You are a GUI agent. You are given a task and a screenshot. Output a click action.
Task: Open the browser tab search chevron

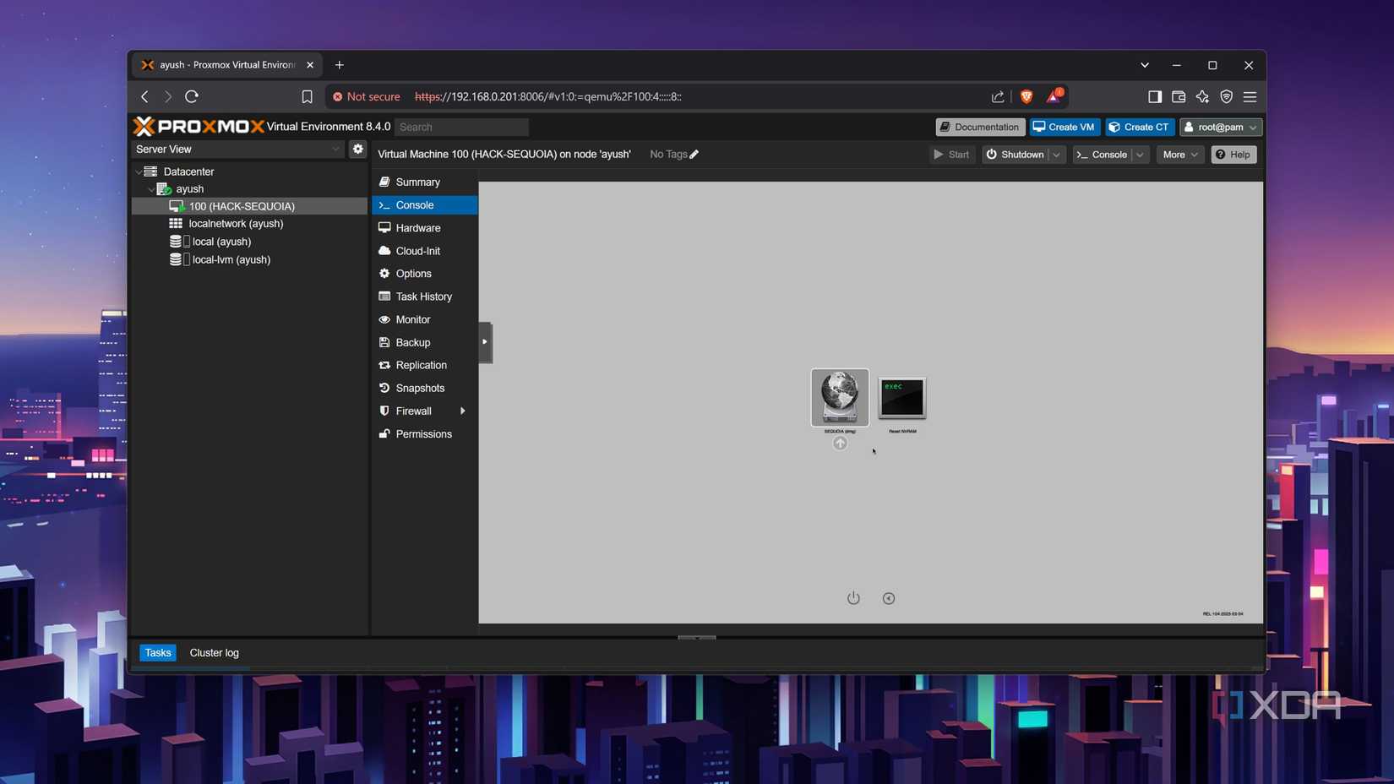point(1145,65)
